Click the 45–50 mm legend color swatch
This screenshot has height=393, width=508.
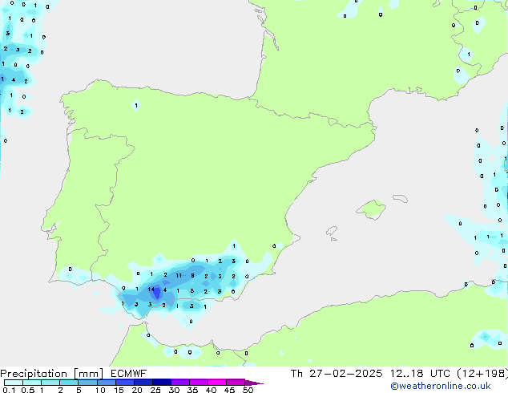coord(236,383)
